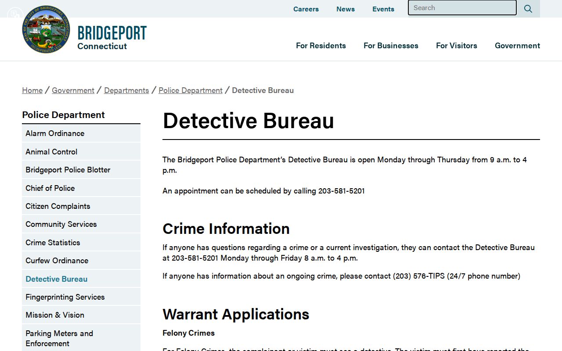The width and height of the screenshot is (562, 351).
Task: Click the (203) 576-TIPS phone number
Action: click(419, 276)
